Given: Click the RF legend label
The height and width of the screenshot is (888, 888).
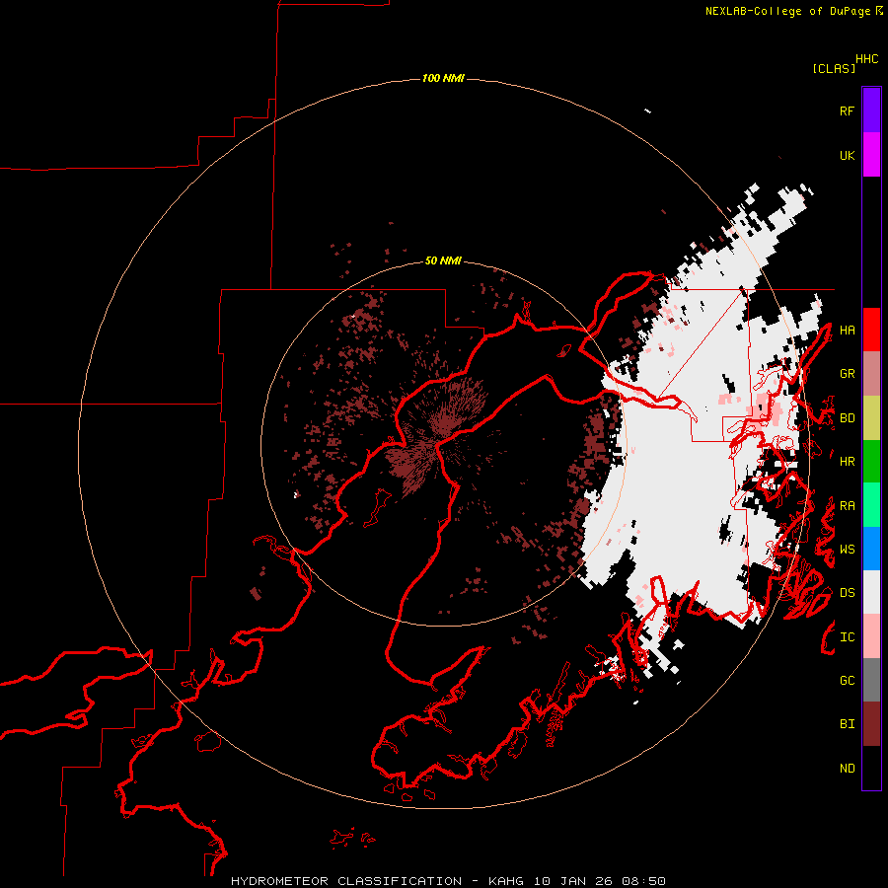Looking at the screenshot, I should (847, 111).
